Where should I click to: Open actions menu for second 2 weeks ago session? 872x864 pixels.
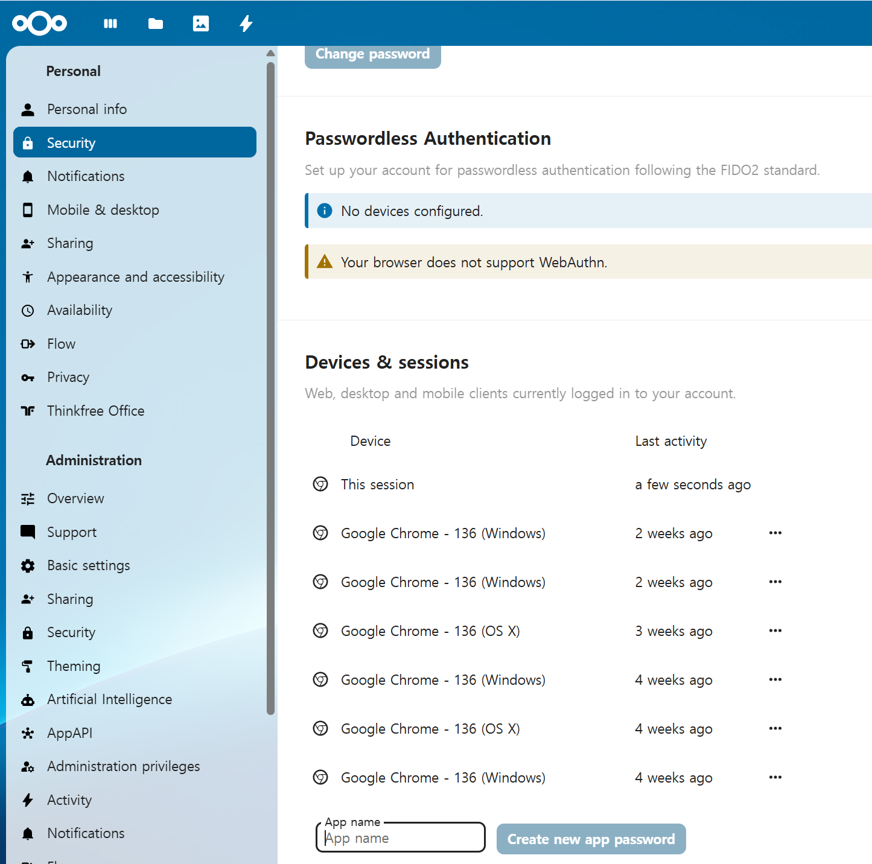[x=775, y=582]
